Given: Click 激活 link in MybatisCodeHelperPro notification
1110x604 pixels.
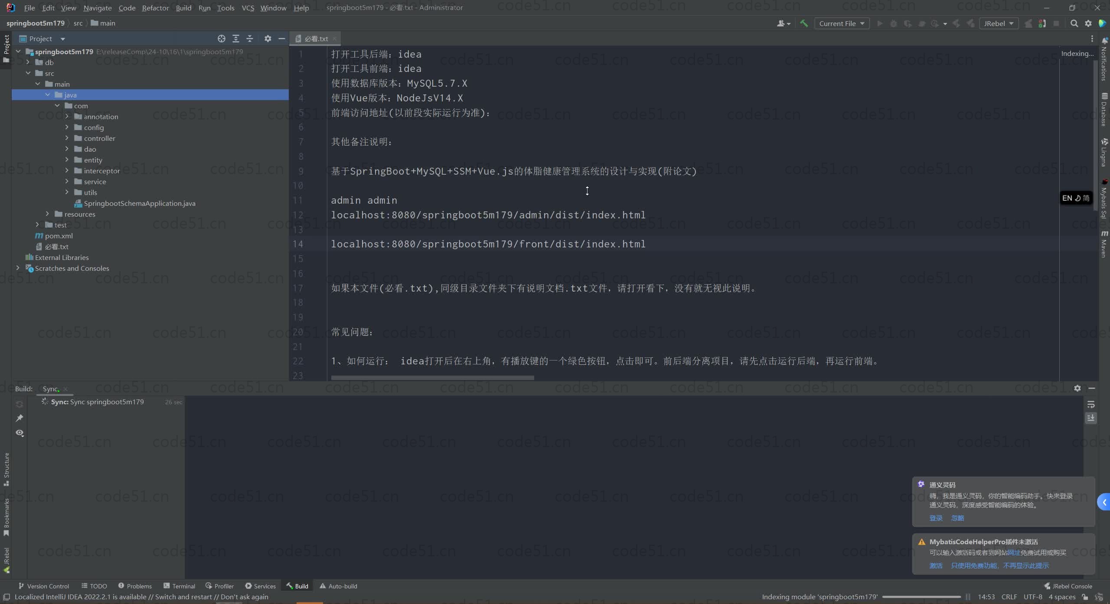Looking at the screenshot, I should coord(936,565).
